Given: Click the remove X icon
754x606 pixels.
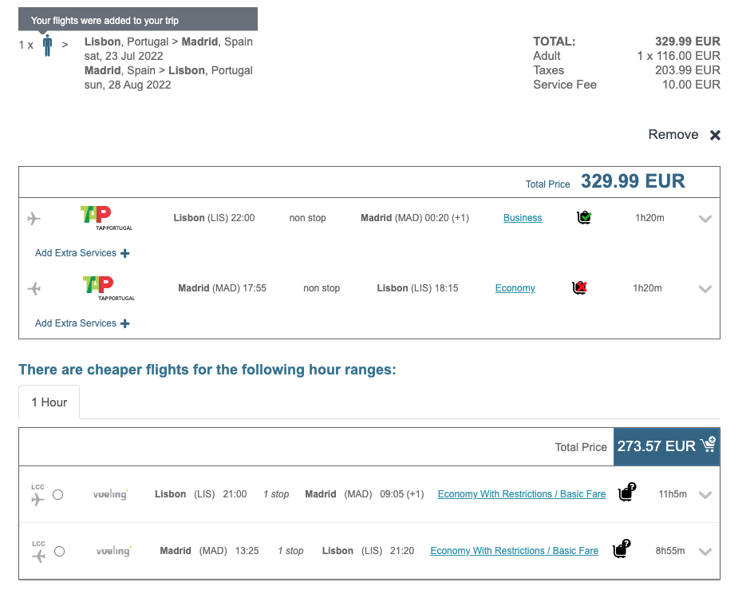Looking at the screenshot, I should [x=715, y=135].
